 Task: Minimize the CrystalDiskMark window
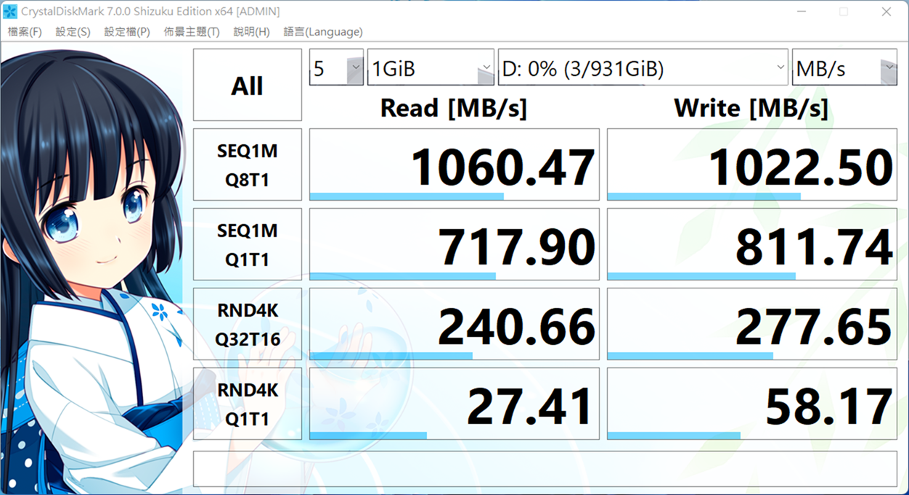tap(801, 12)
